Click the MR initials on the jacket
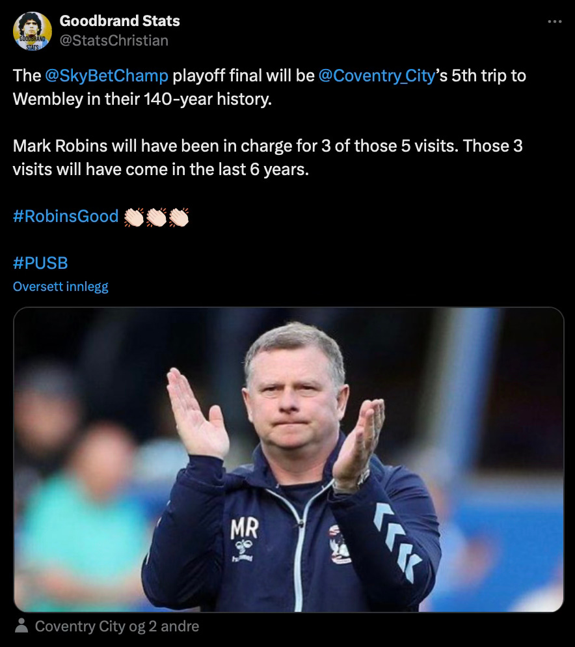575x647 pixels. (245, 528)
